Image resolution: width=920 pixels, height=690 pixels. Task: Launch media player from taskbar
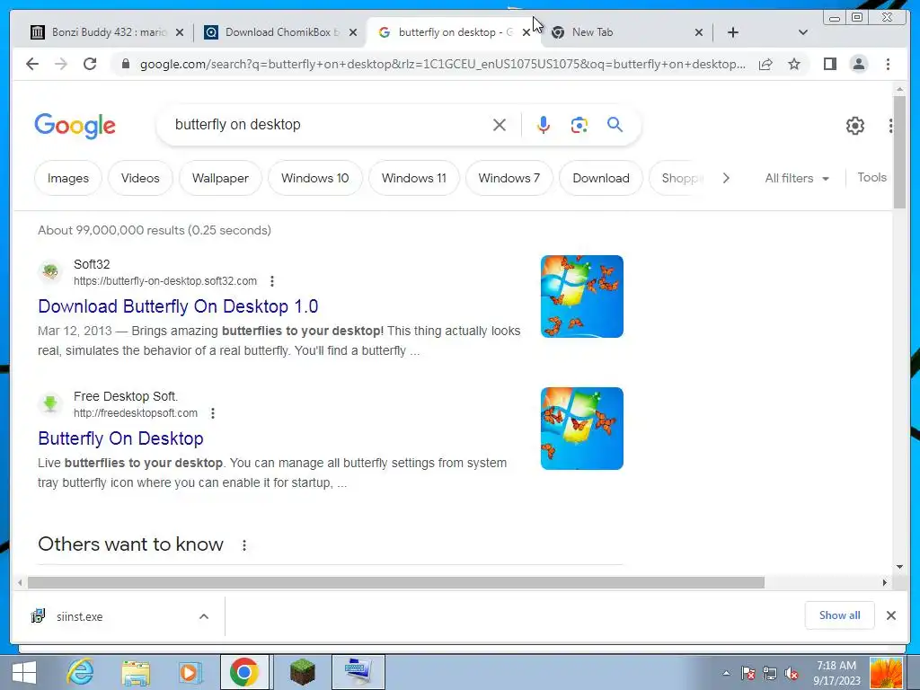tap(189, 672)
